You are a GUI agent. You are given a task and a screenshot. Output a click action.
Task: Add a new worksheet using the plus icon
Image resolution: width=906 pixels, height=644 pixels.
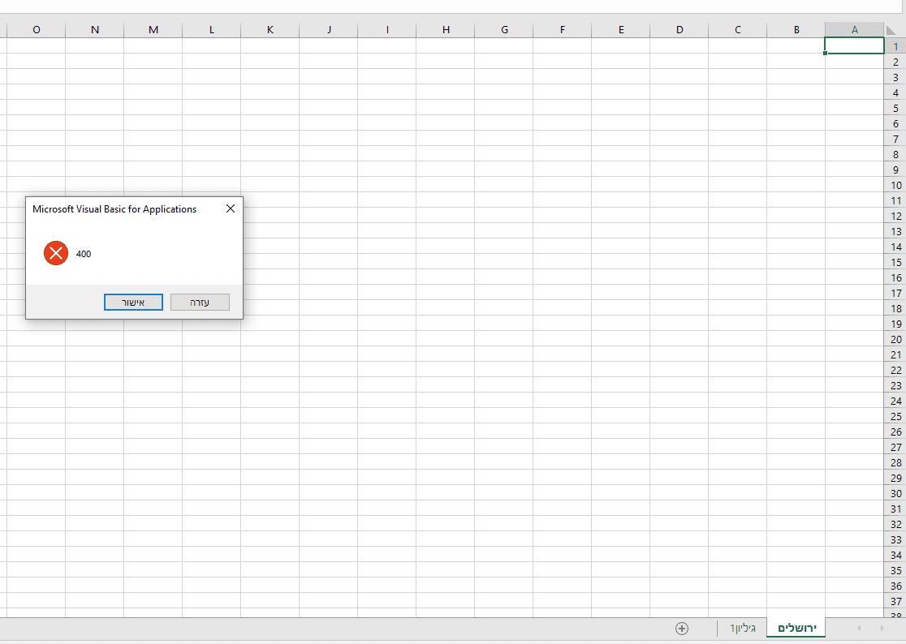[683, 627]
